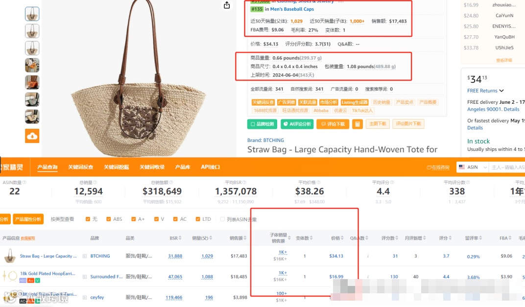Screen dimensions: 525x307
Task: Click help icon next to 总销量
Action: click(x=95, y=183)
